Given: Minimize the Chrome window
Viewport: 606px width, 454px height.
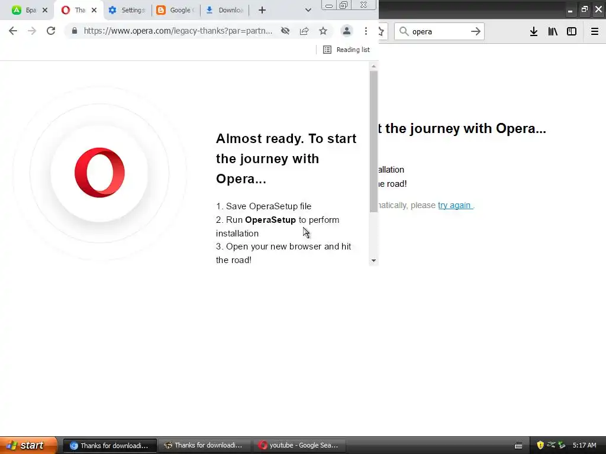Looking at the screenshot, I should 329,5.
